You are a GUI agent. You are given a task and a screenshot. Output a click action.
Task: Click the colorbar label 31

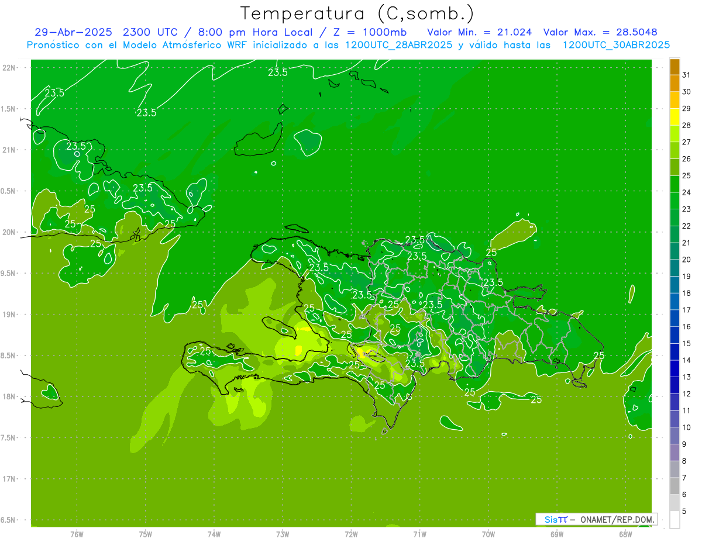[x=687, y=75]
